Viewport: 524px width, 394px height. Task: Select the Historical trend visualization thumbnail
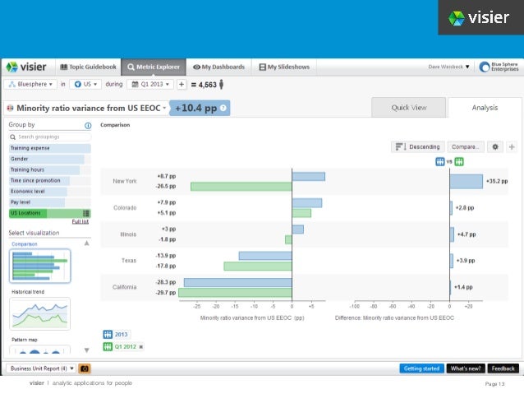coord(39,313)
